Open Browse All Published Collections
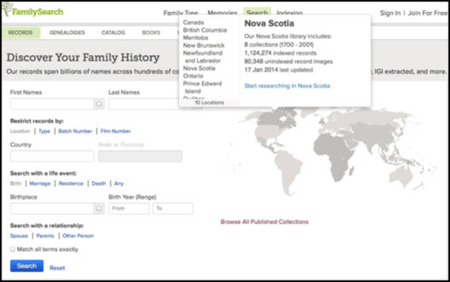 coord(264,222)
